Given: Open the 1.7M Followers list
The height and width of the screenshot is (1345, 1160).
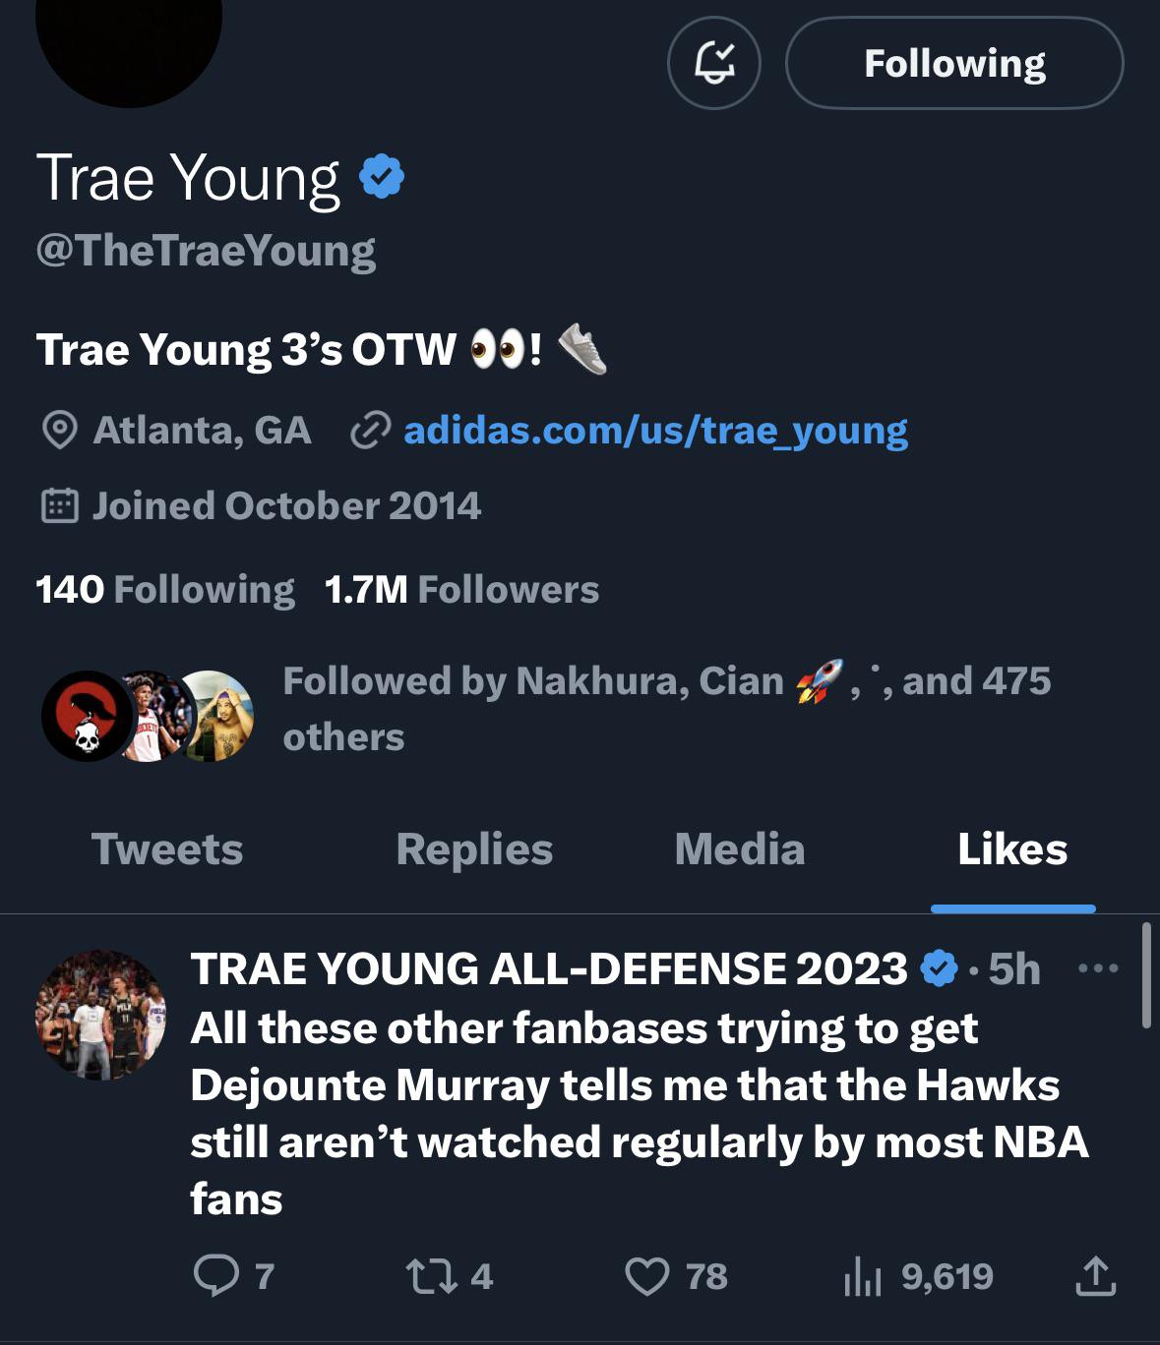Looking at the screenshot, I should click(461, 590).
